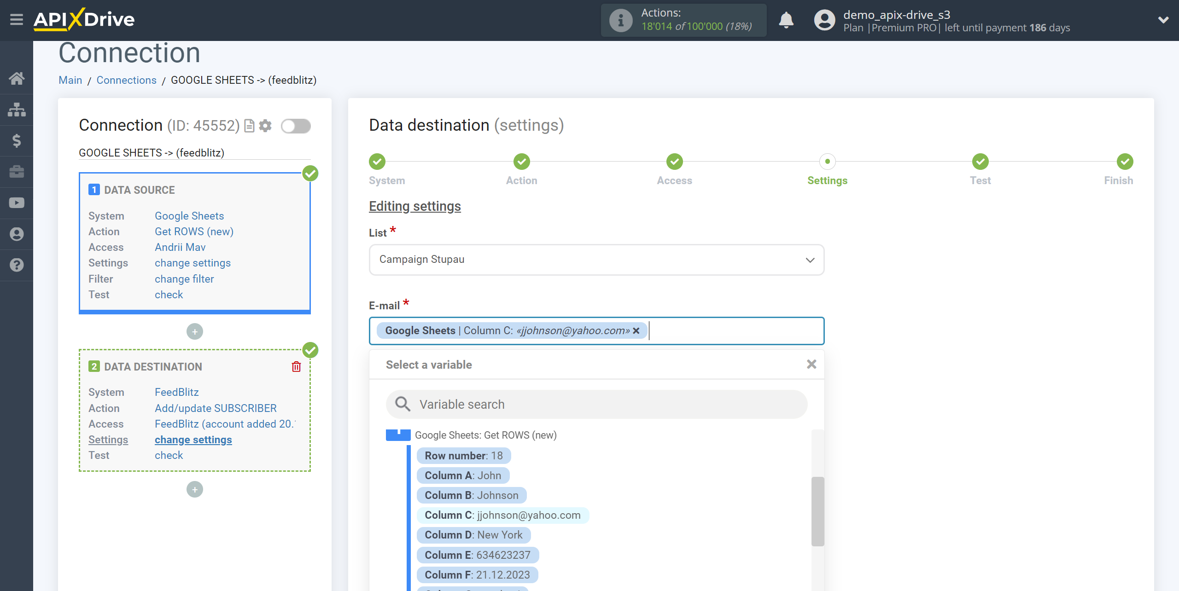Click in the Variable search field
1179x591 pixels.
pos(596,404)
